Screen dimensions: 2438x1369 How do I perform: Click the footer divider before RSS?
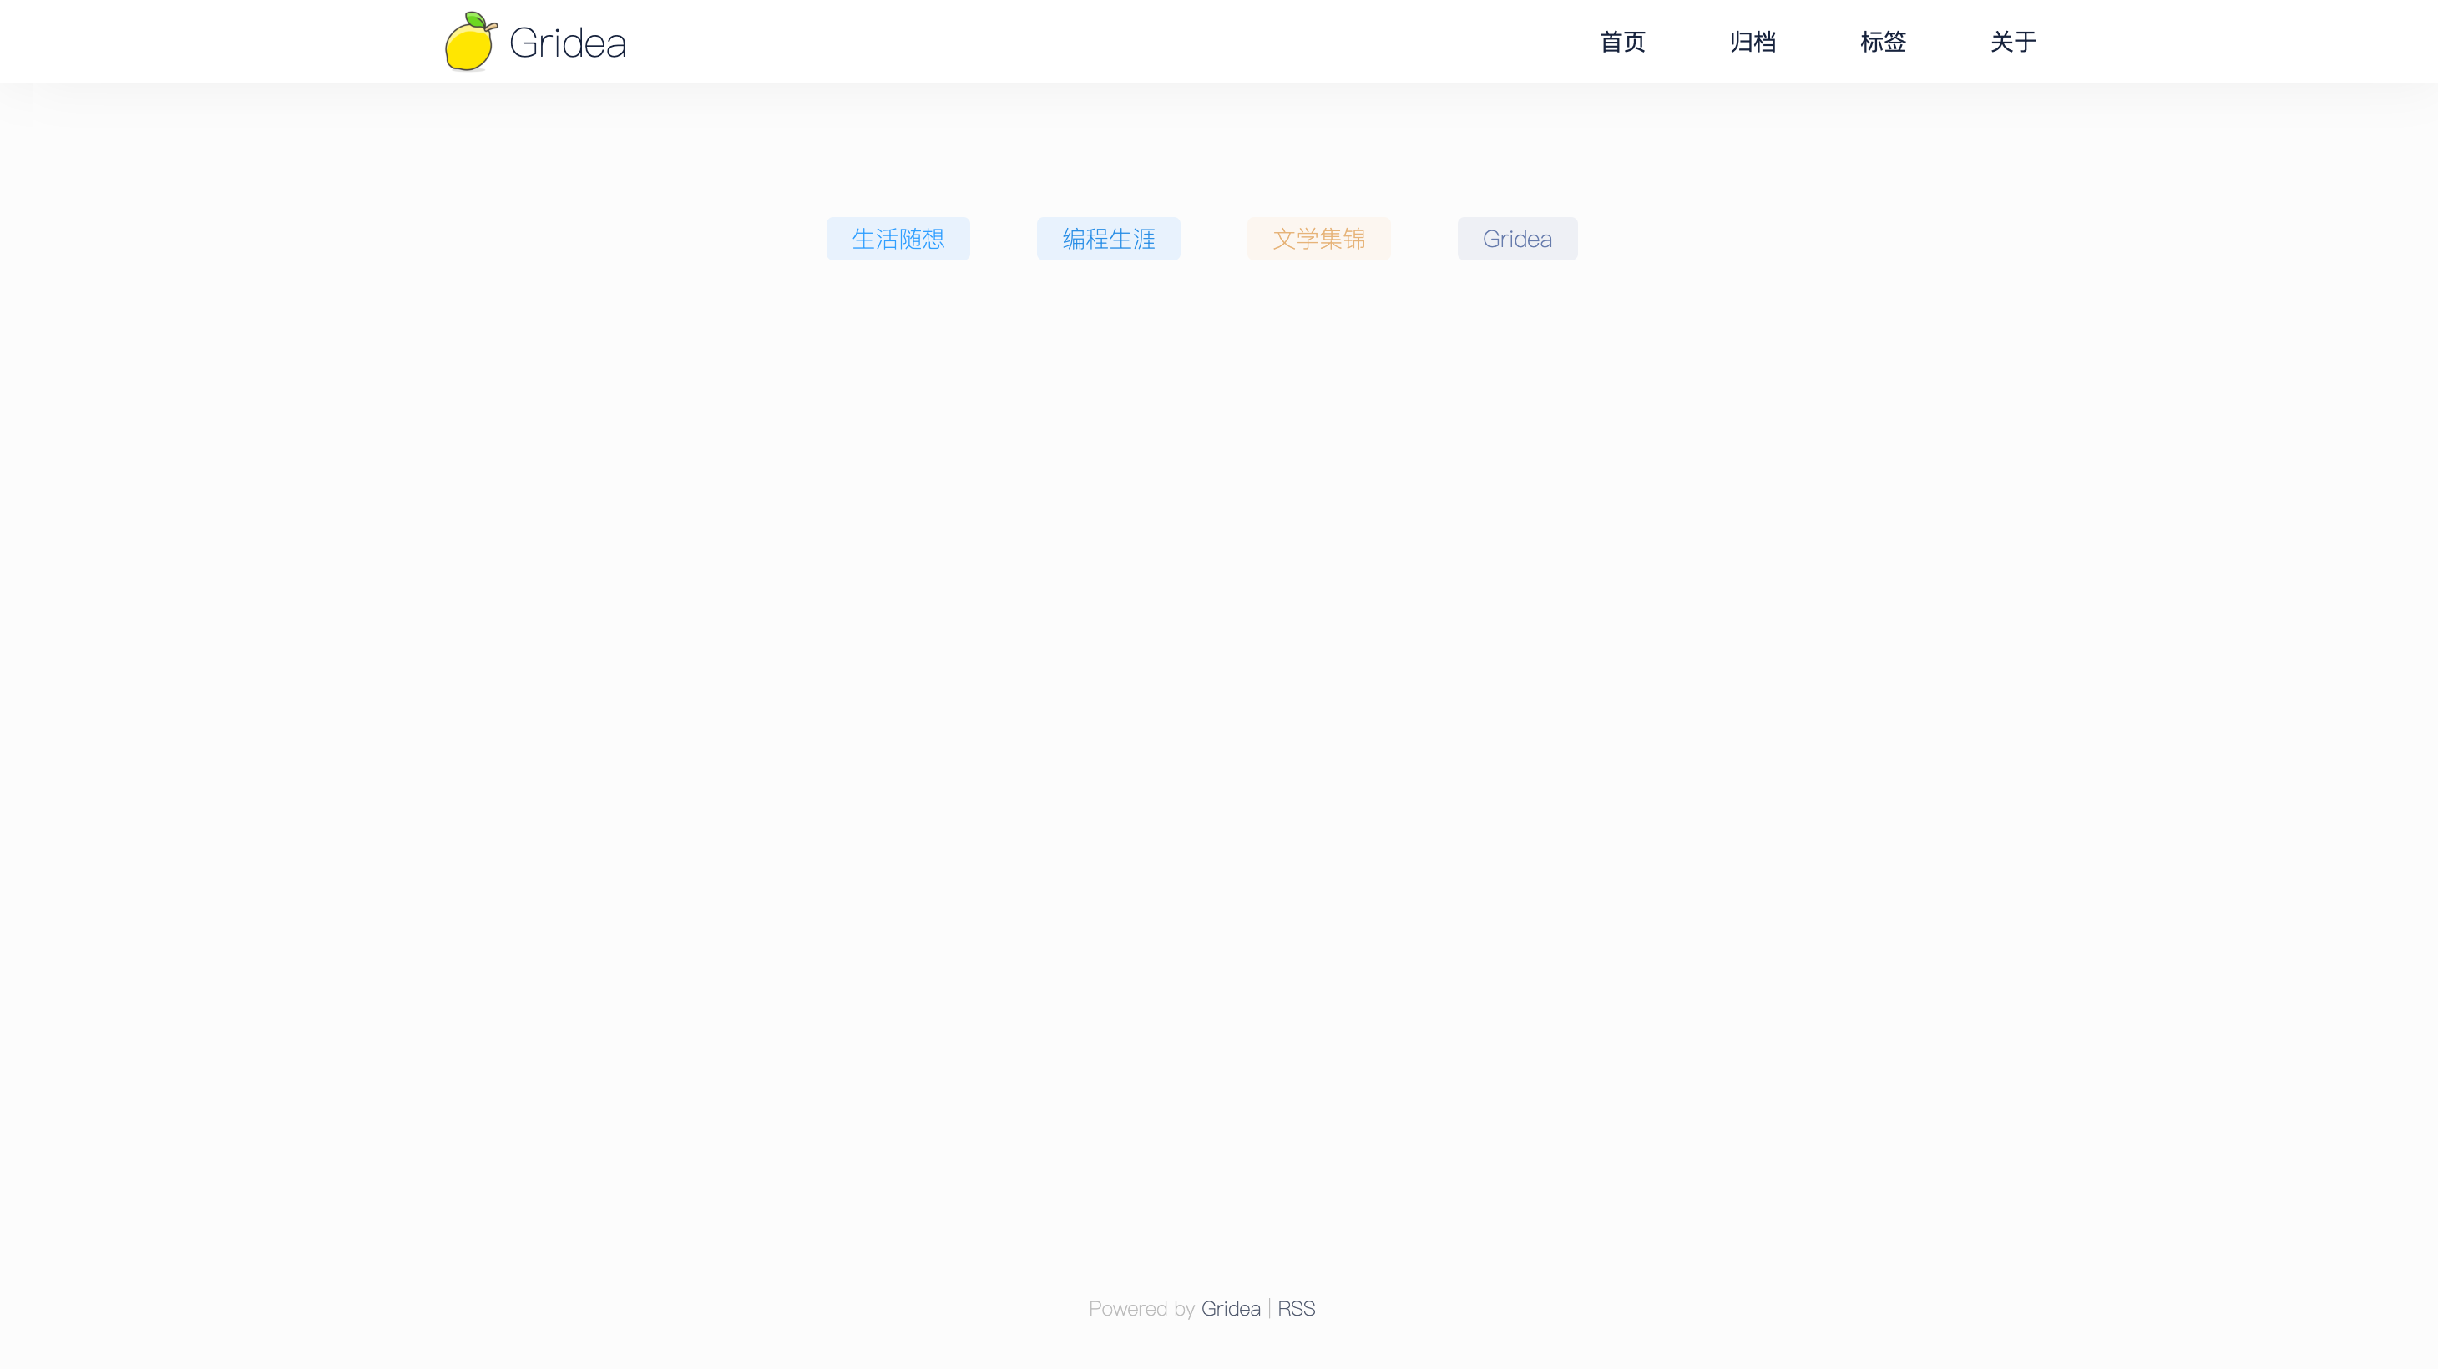(x=1269, y=1308)
